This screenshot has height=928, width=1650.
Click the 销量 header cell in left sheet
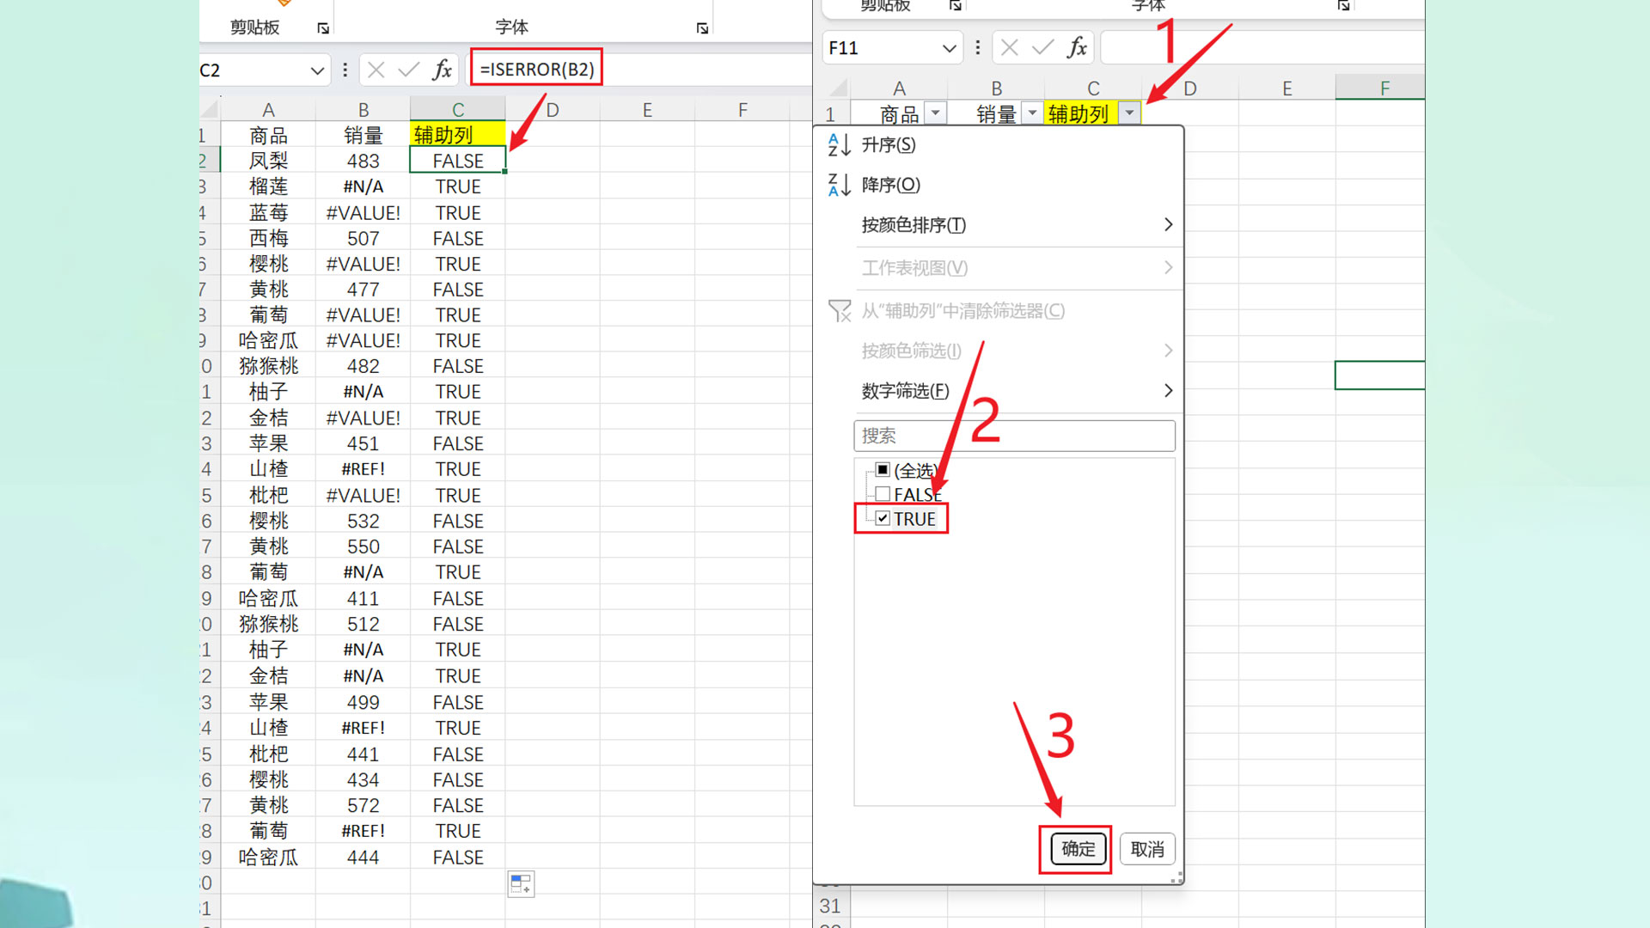click(363, 135)
